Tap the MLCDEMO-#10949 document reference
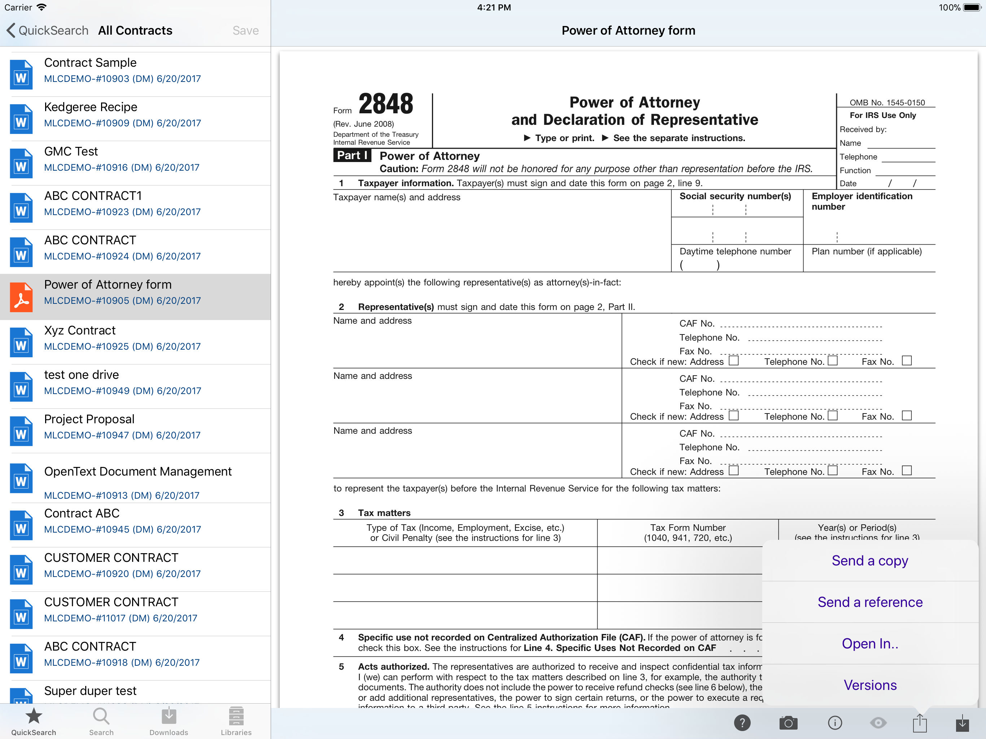This screenshot has height=739, width=986. click(123, 390)
